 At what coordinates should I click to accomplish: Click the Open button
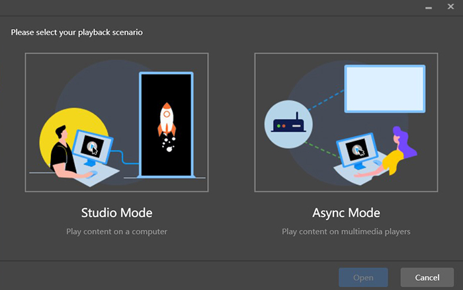pyautogui.click(x=363, y=277)
